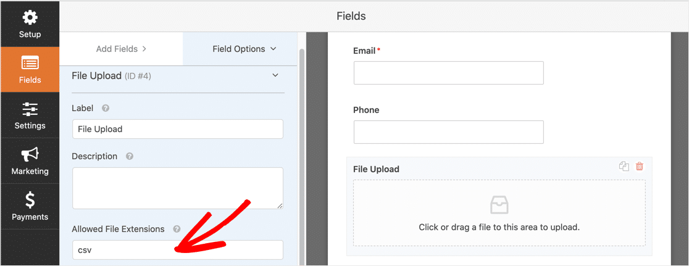
Task: Click the Email field in preview
Action: coord(448,73)
